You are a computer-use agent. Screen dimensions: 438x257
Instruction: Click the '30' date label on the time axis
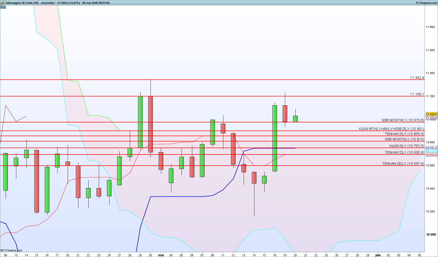coord(150,255)
